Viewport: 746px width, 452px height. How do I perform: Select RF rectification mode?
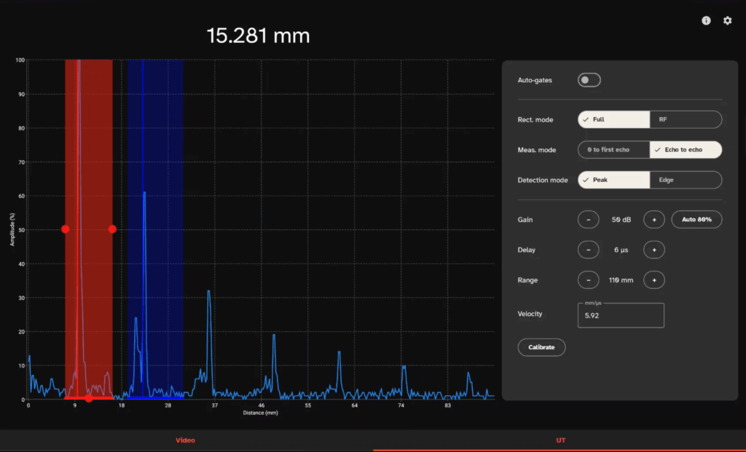click(x=686, y=119)
